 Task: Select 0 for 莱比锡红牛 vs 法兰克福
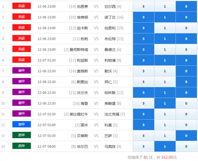click(186, 114)
